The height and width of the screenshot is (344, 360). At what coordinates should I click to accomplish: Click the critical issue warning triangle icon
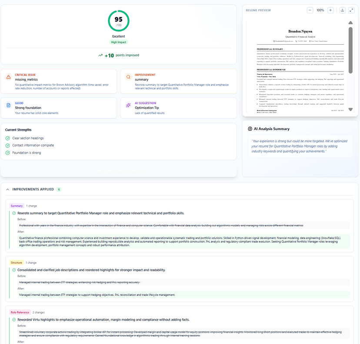8,77
